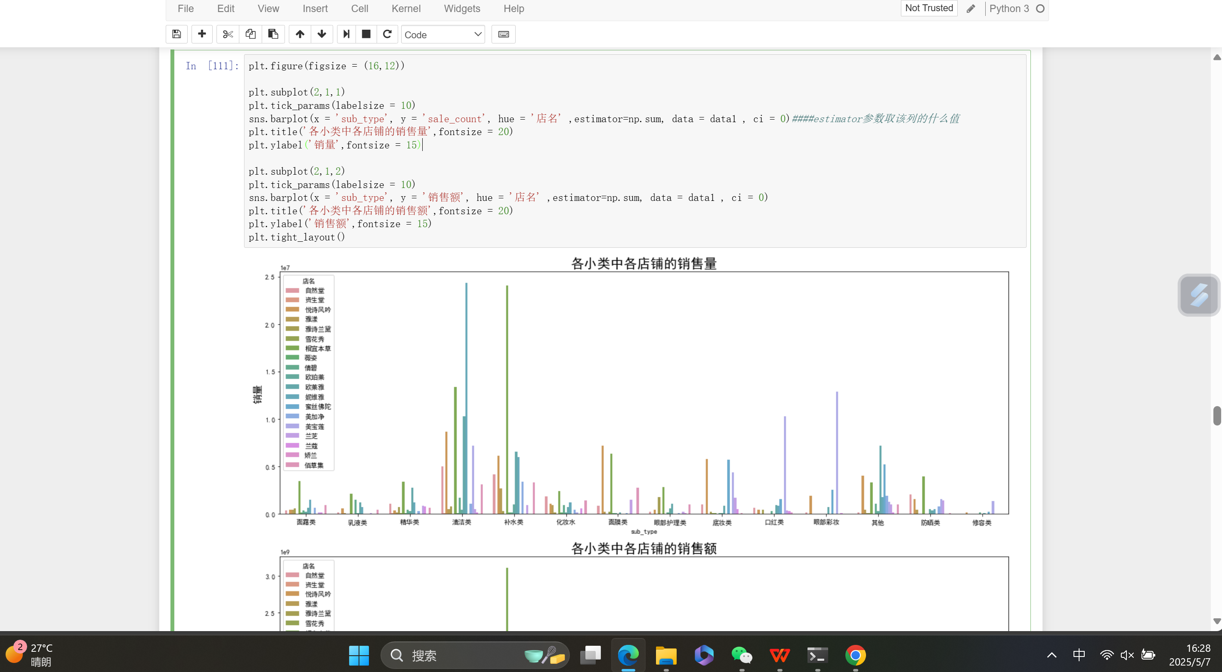The height and width of the screenshot is (672, 1222).
Task: Run the cell using the run icon
Action: tap(346, 34)
